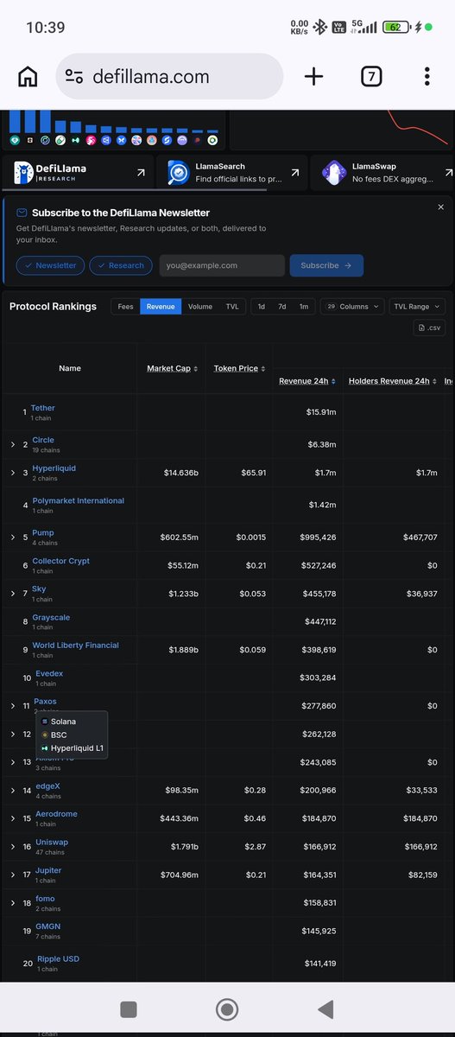Select the 1m time period
The width and height of the screenshot is (455, 1037).
pos(304,306)
